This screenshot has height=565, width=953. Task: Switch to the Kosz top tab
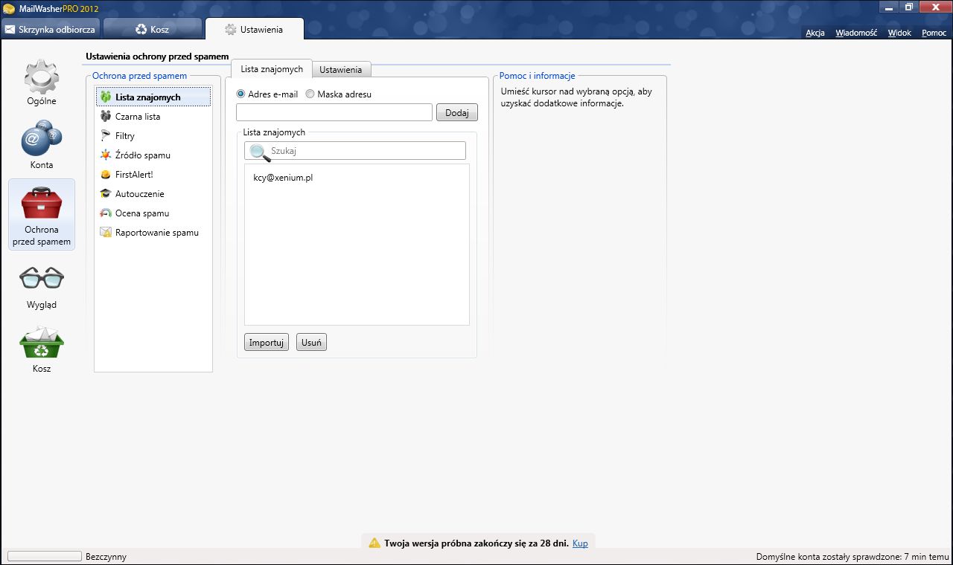153,30
